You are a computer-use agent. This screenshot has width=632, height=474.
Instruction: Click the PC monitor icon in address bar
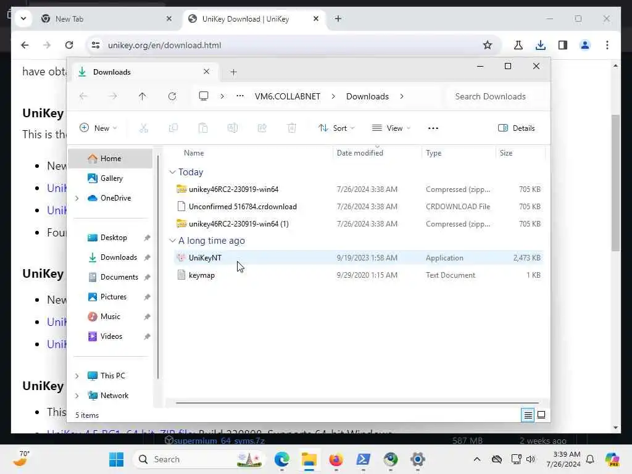(204, 96)
